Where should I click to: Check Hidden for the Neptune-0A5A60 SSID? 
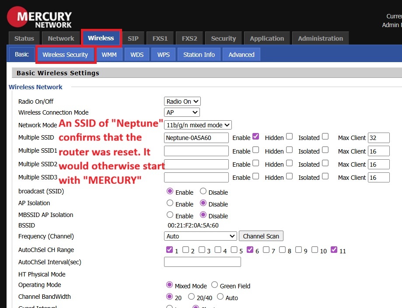coord(289,136)
